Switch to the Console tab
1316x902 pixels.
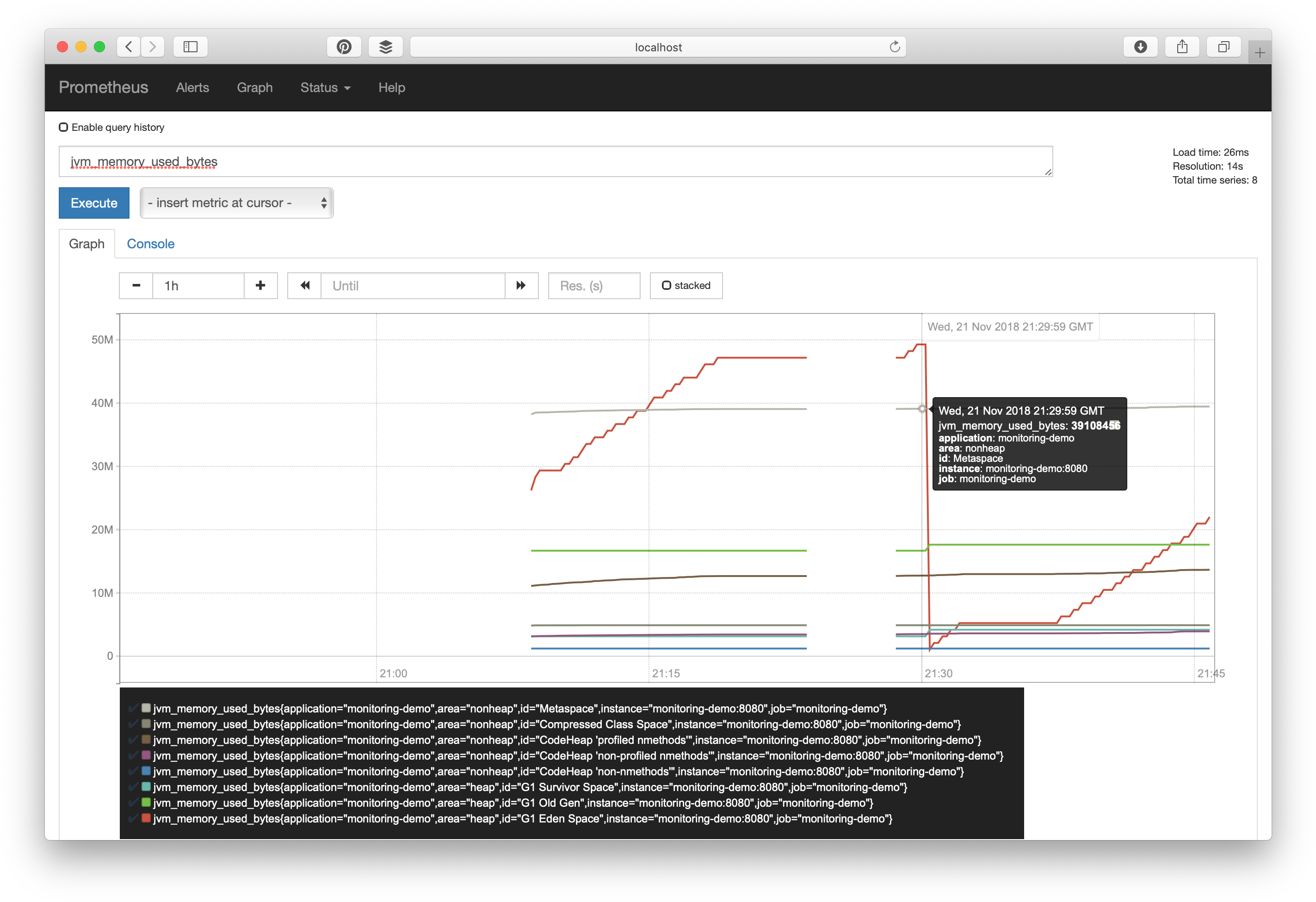pos(150,243)
